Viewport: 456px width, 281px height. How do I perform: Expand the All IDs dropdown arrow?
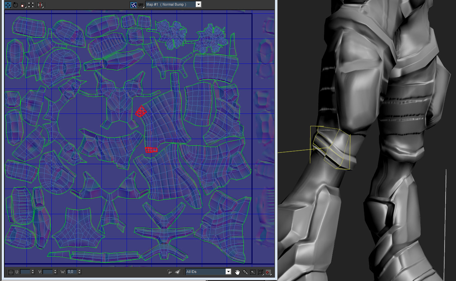click(x=229, y=272)
